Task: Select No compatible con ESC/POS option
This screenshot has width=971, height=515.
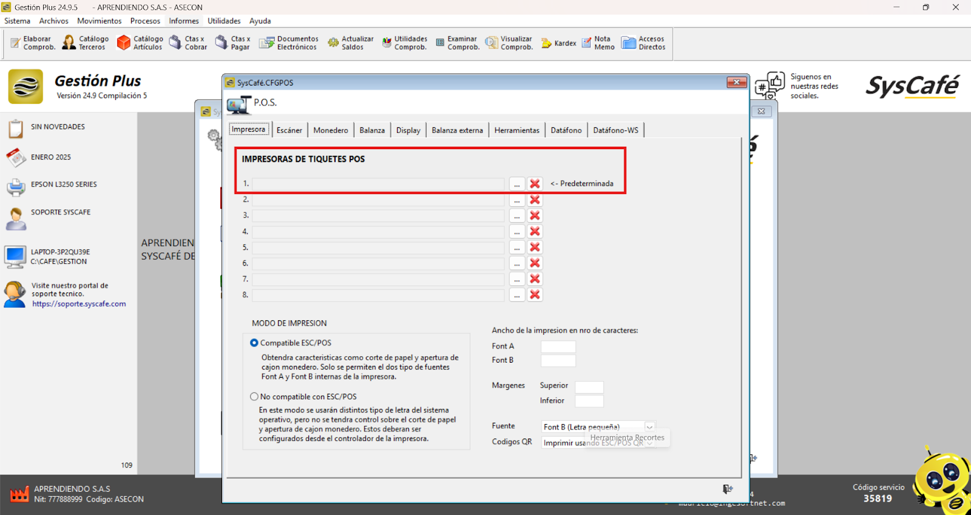Action: [254, 397]
